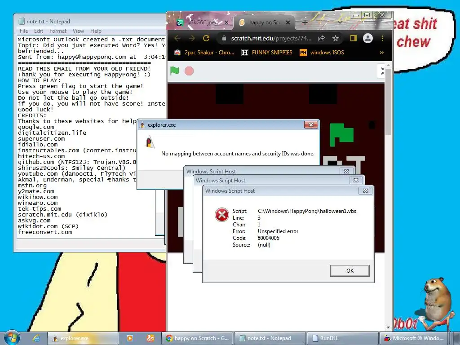Viewport: 460px width, 345px height.
Task: Select the happy on Scratch tab
Action: pos(265,22)
